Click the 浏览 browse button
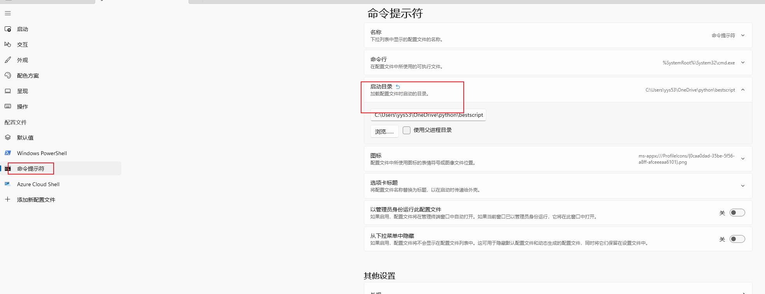765x294 pixels. click(x=384, y=131)
